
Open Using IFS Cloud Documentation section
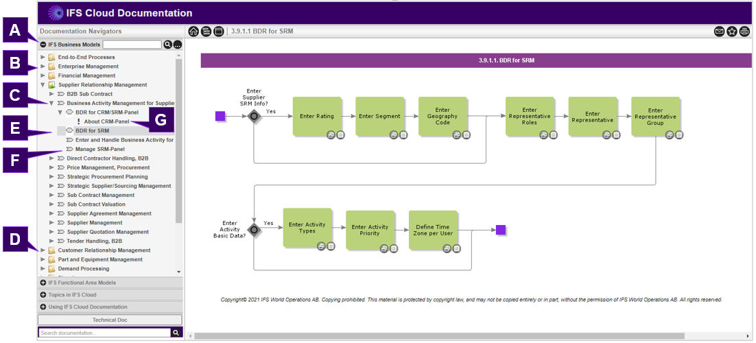coord(110,307)
